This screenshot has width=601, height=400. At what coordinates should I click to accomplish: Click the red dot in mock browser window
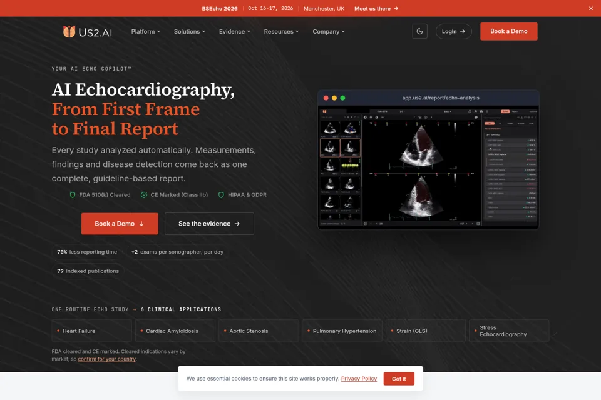coord(326,98)
